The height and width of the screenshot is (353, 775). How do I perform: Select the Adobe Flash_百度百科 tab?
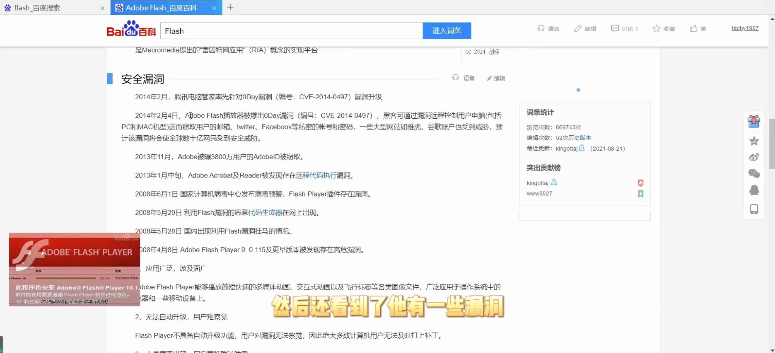[x=166, y=8]
